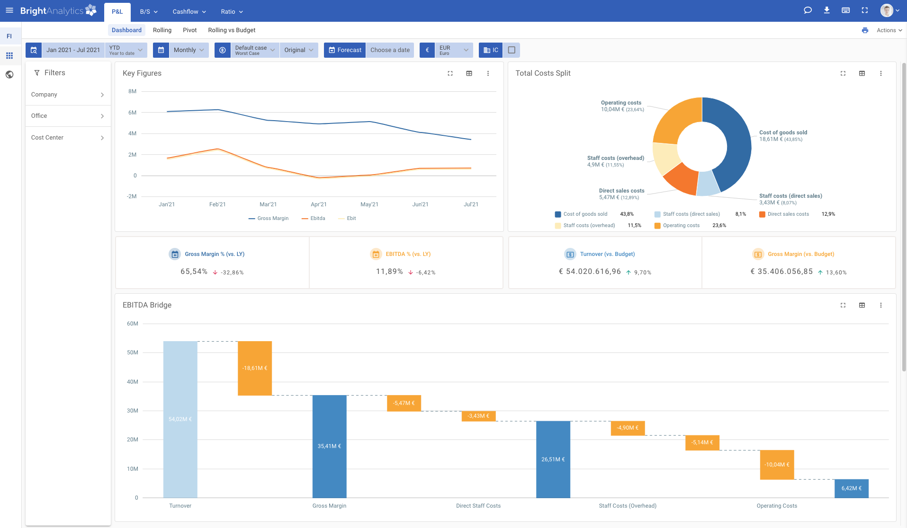Image resolution: width=907 pixels, height=528 pixels.
Task: Open the Actions menu
Action: (888, 30)
